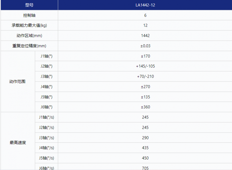Click the 型号 header cell

29,5
